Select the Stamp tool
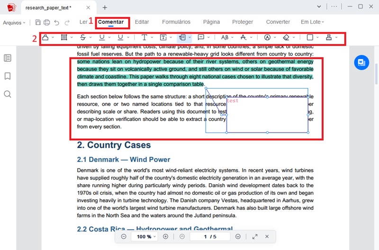Image resolution: width=379 pixels, height=250 pixels. point(329,37)
